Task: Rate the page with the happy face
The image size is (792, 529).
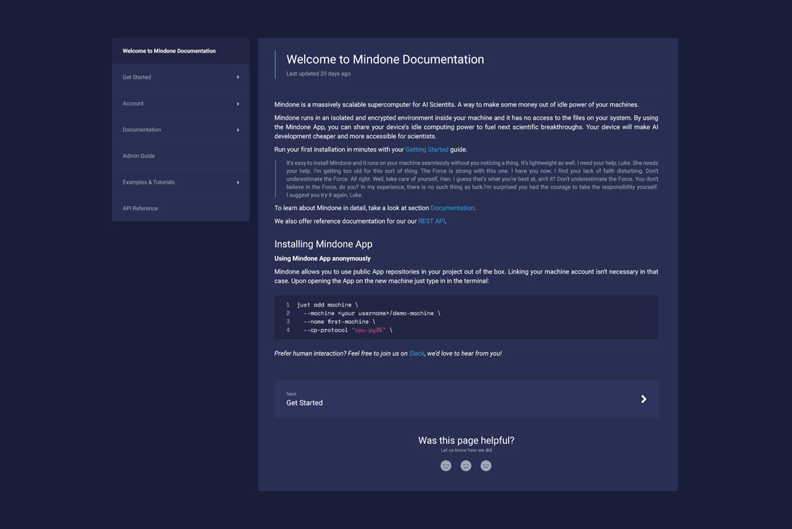Action: tap(446, 466)
